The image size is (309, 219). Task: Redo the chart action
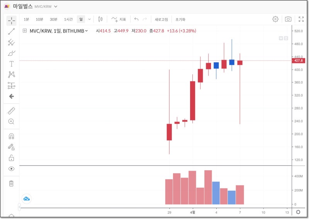click(x=144, y=19)
